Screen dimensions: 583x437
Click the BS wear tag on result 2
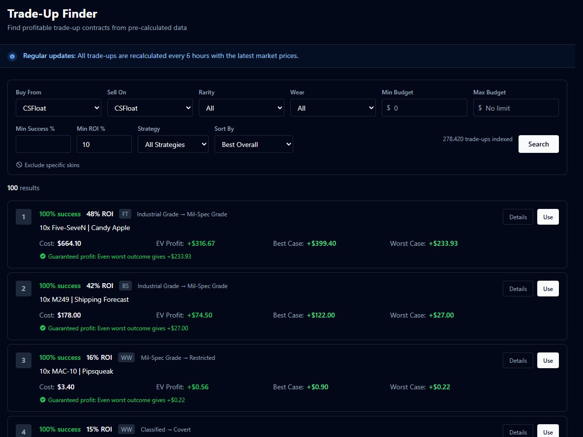[x=125, y=286]
